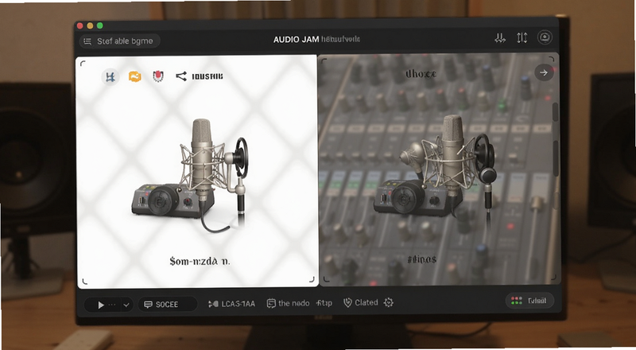Click the LCAS-1AA label
This screenshot has height=350, width=636.
238,304
